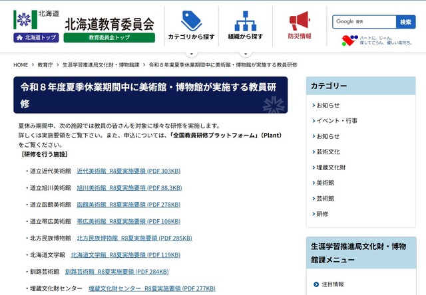
Task: Open 注目情報 menu item
Action: tap(333, 284)
